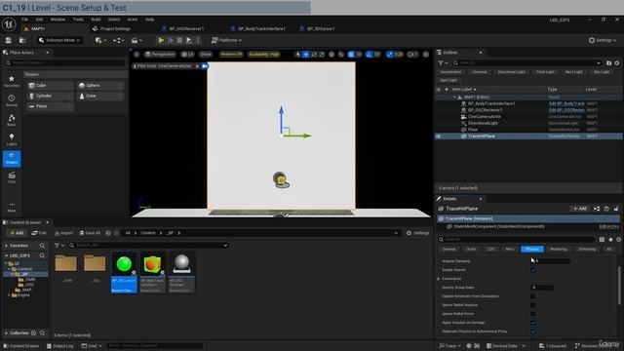624x351 pixels.
Task: Click the Cube shape in Place Actors
Action: (x=50, y=85)
